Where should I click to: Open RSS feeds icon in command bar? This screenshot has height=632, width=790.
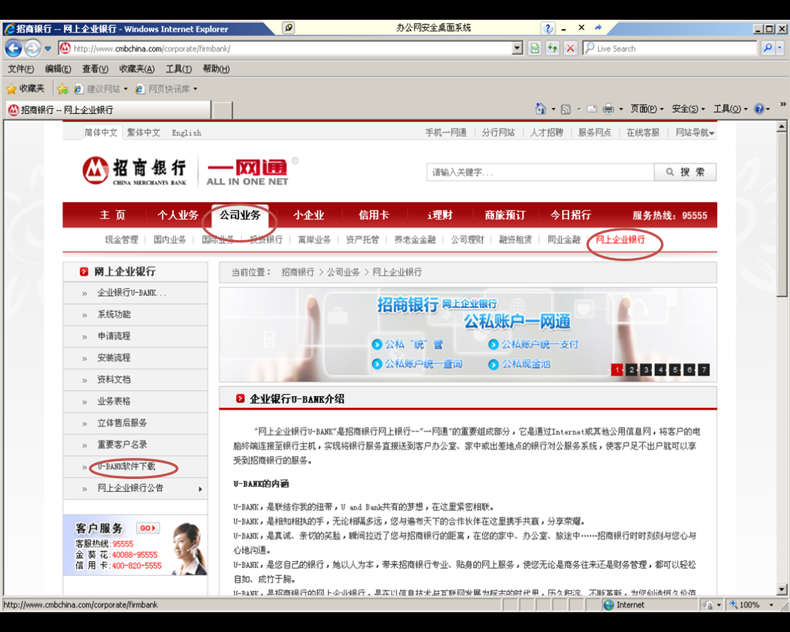565,109
